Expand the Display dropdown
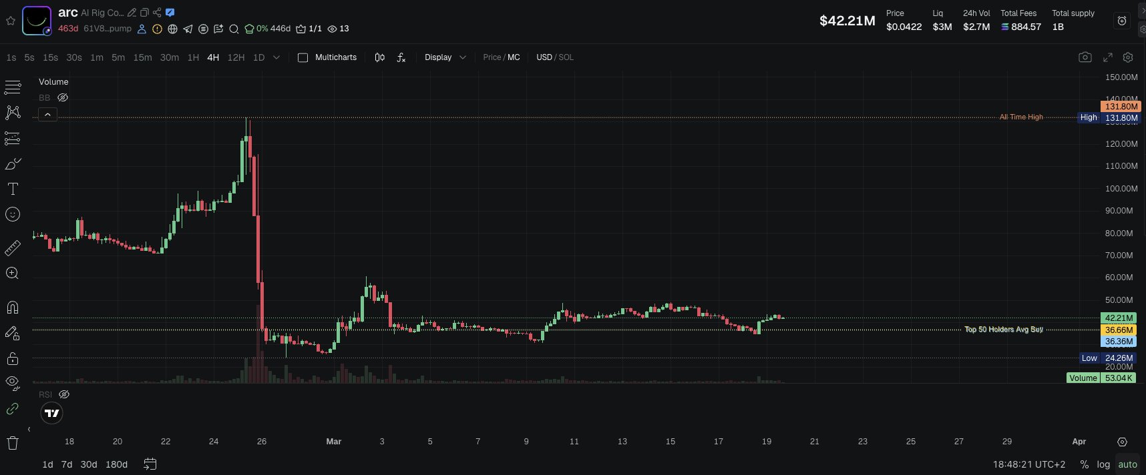This screenshot has height=475, width=1146. tap(445, 57)
